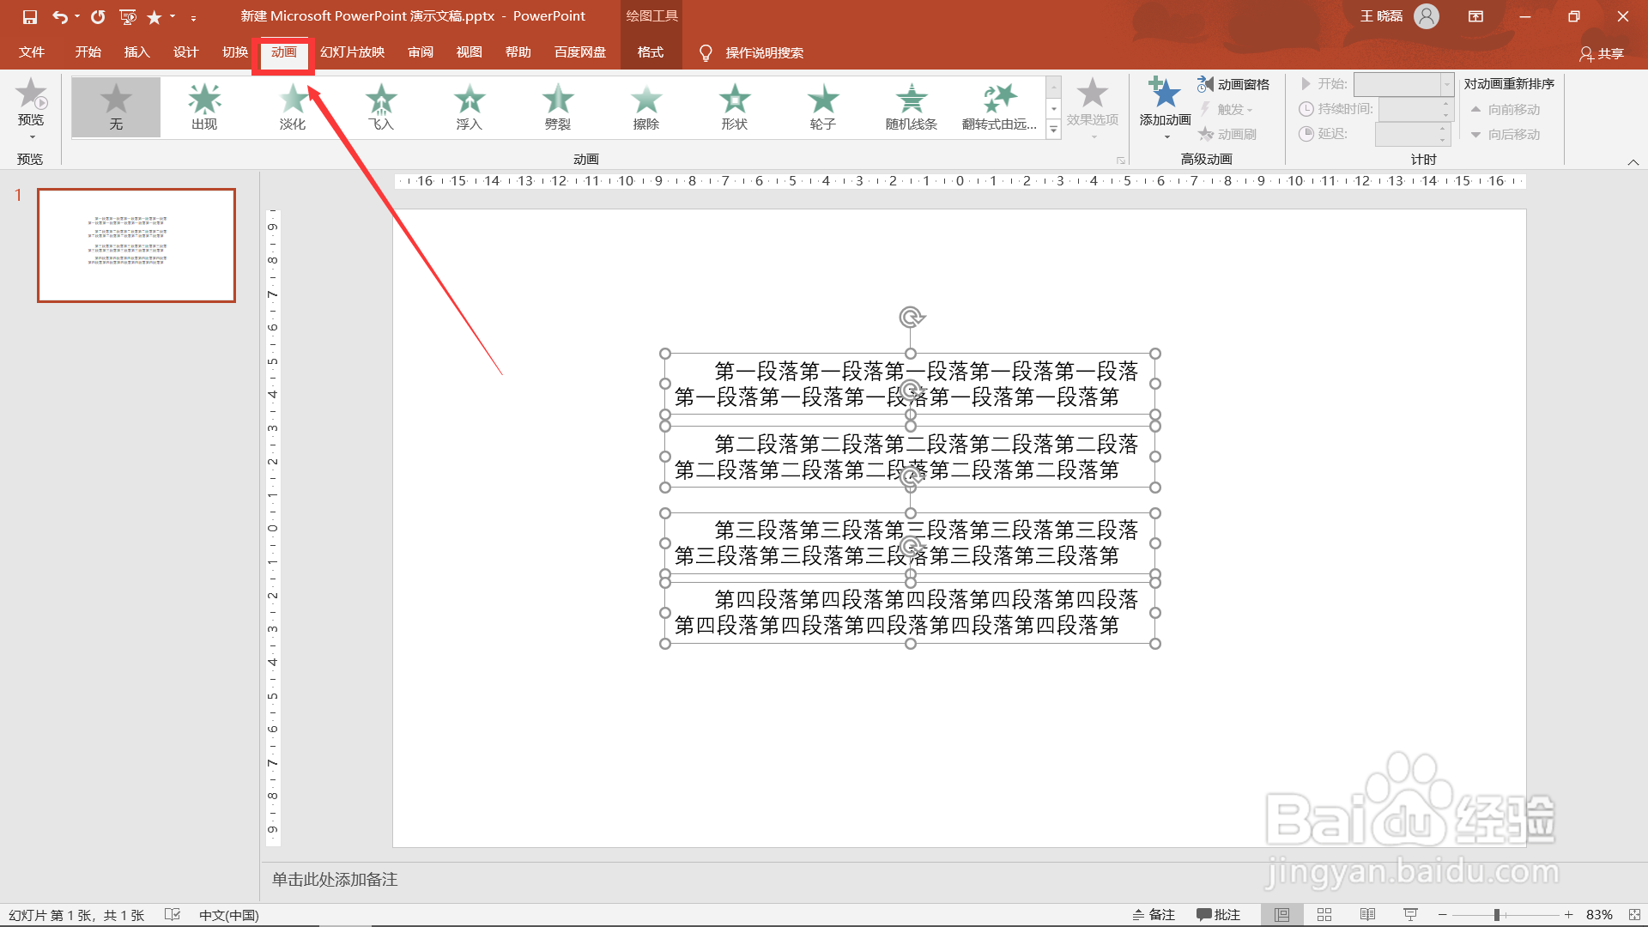Switch to normal view in status bar
The width and height of the screenshot is (1648, 927).
1281,915
